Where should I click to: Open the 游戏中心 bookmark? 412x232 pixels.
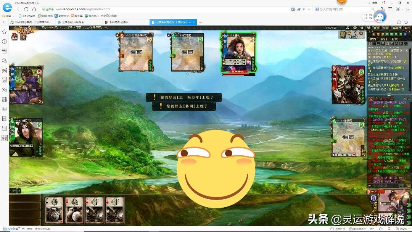tap(92, 16)
